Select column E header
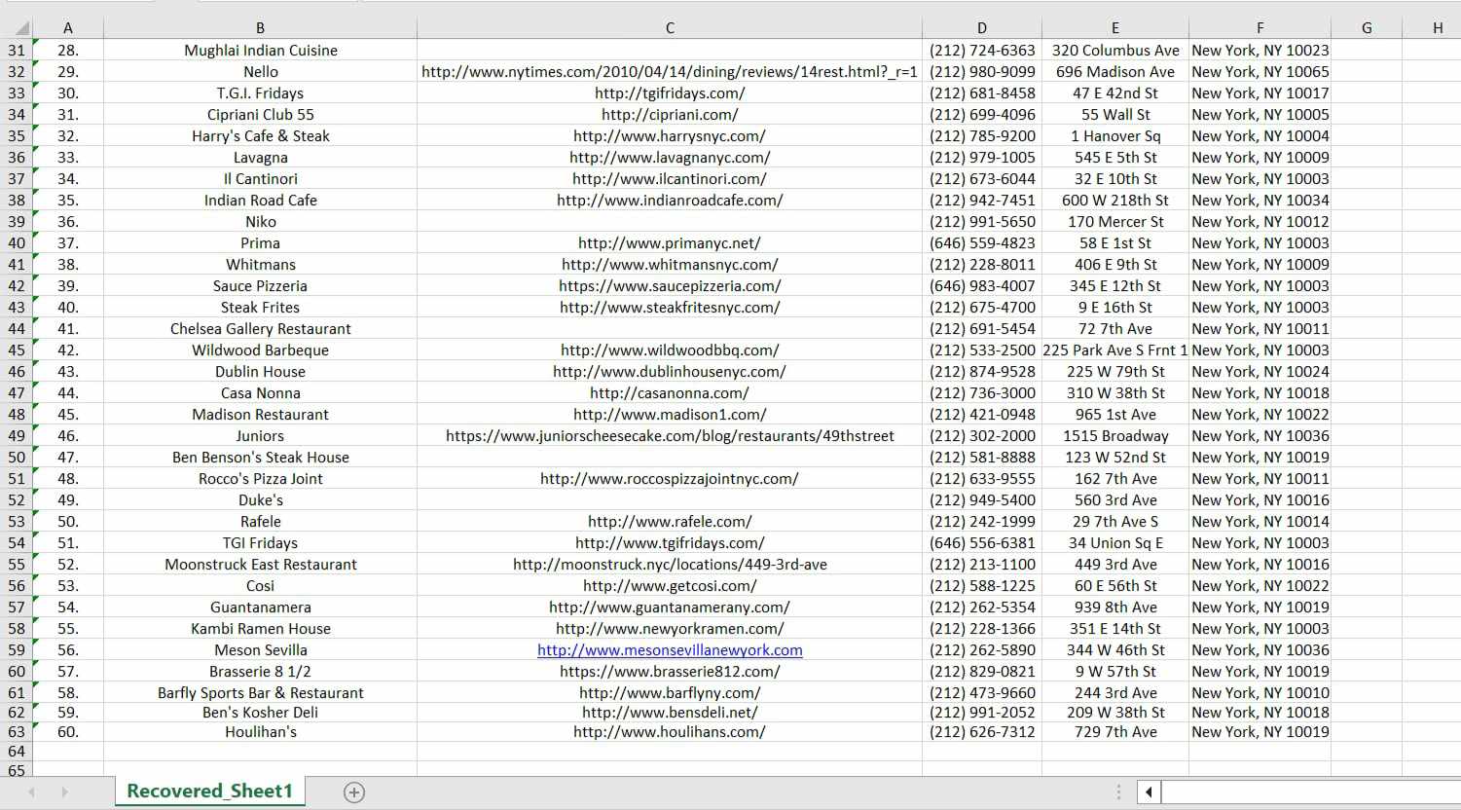Image resolution: width=1461 pixels, height=810 pixels. pos(1115,28)
